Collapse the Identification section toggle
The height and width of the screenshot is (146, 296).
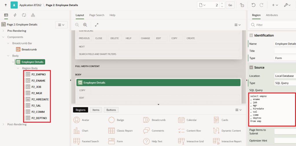pos(251,35)
